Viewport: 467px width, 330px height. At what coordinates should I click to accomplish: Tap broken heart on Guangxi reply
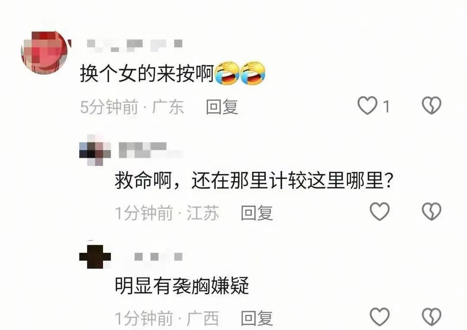[x=432, y=317]
